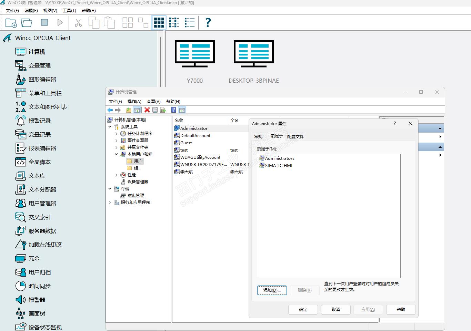
Task: Click the 帮助 button at the dialog bottom
Action: (401, 310)
